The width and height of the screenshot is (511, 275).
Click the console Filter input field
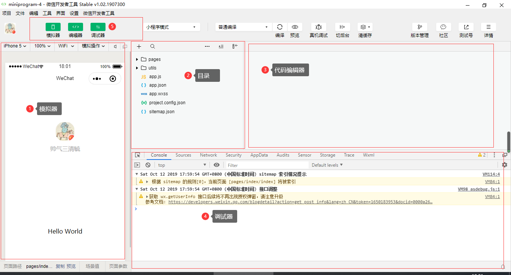click(267, 165)
